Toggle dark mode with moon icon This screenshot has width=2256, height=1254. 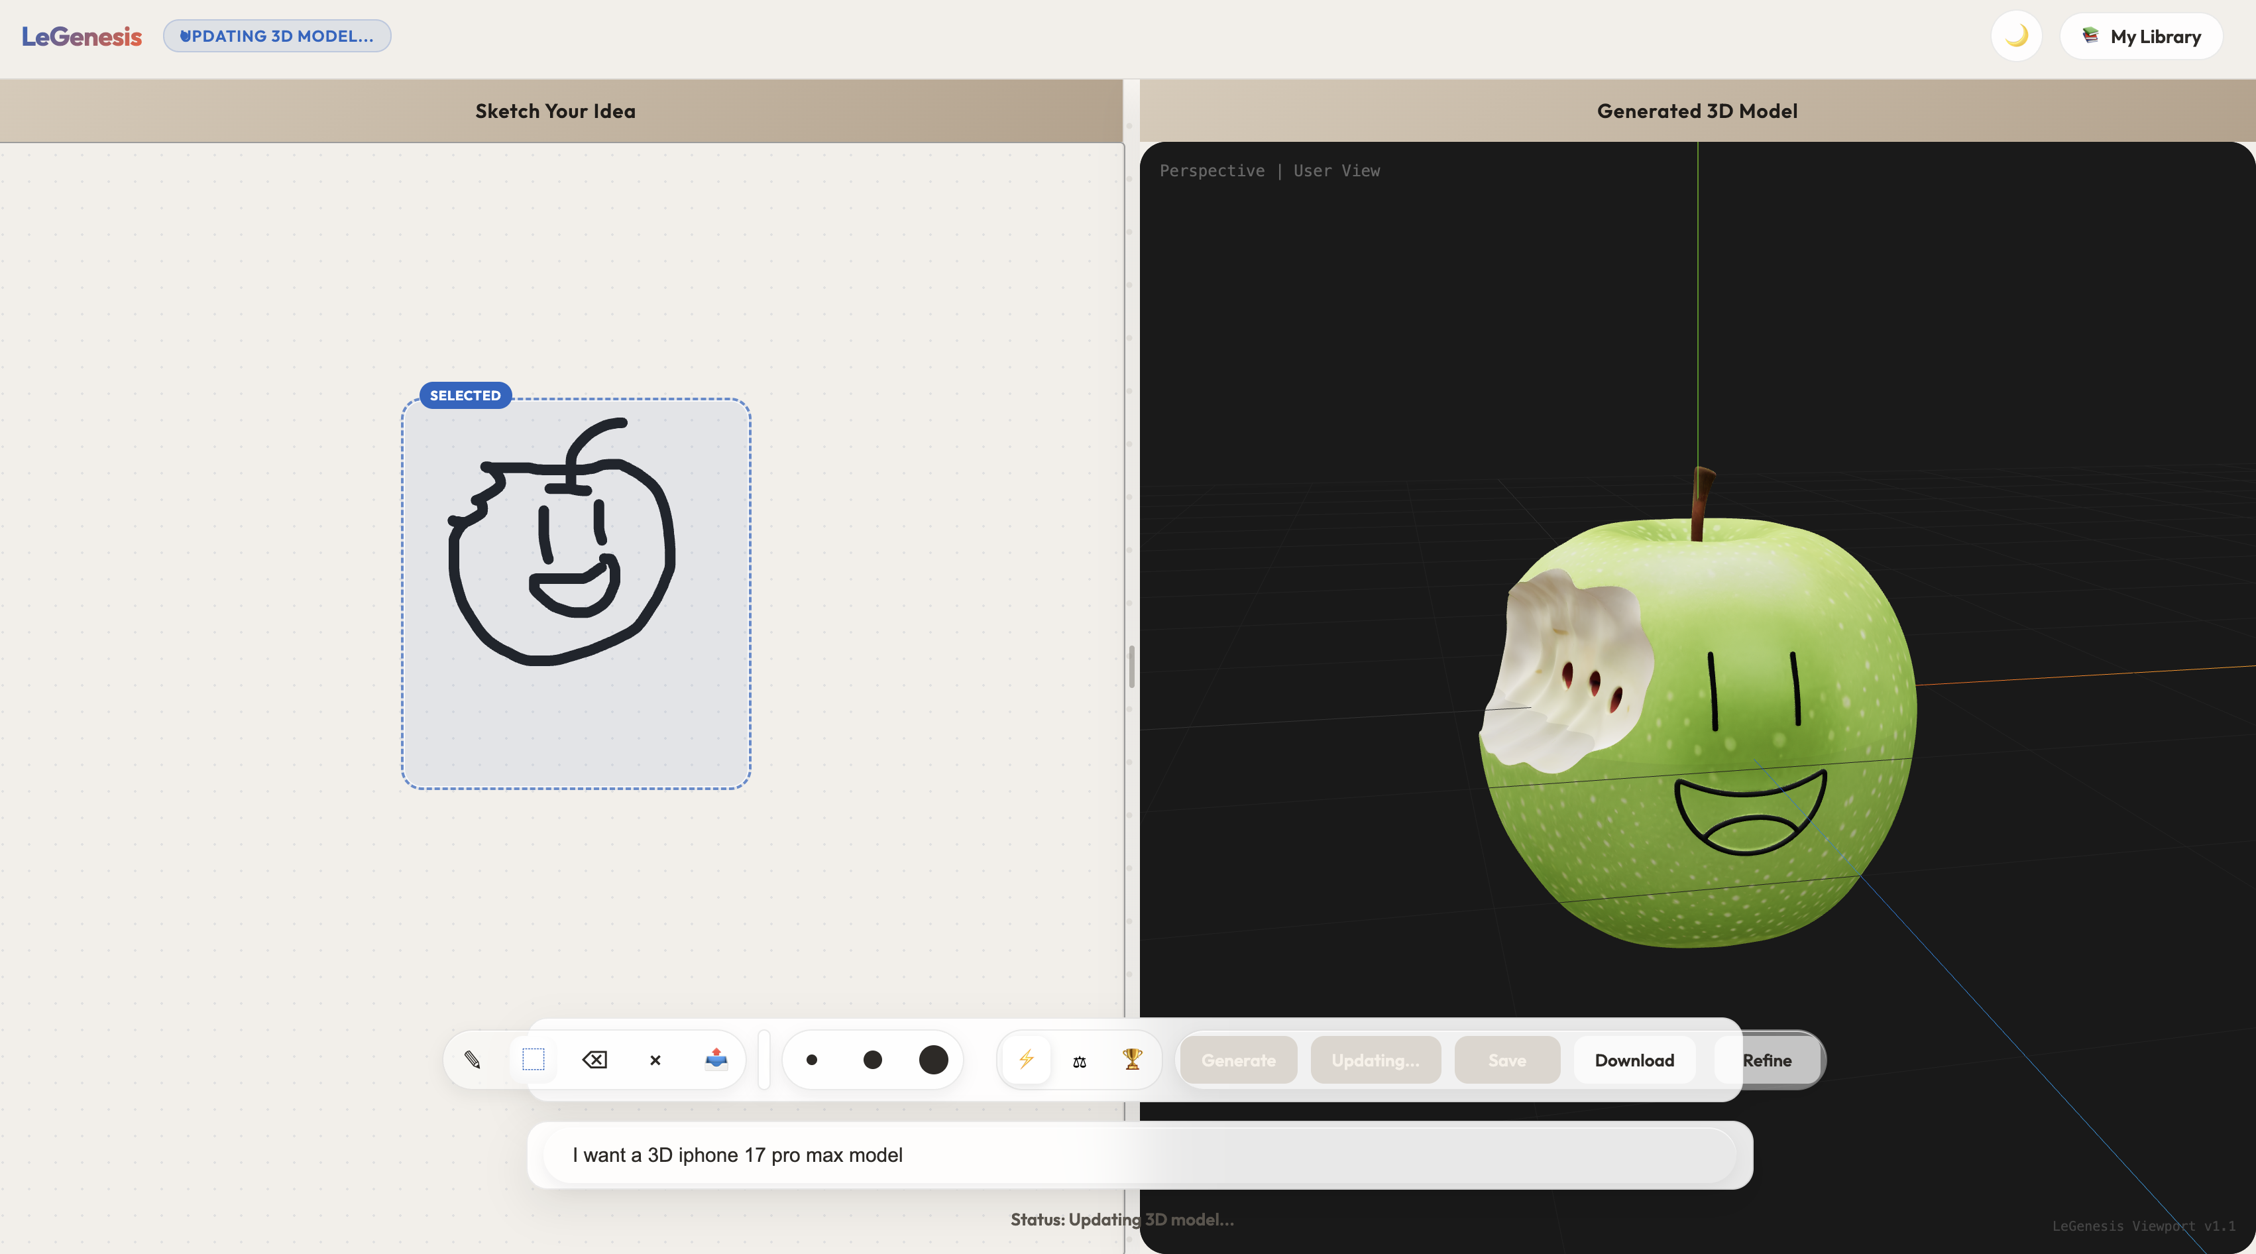[2016, 36]
